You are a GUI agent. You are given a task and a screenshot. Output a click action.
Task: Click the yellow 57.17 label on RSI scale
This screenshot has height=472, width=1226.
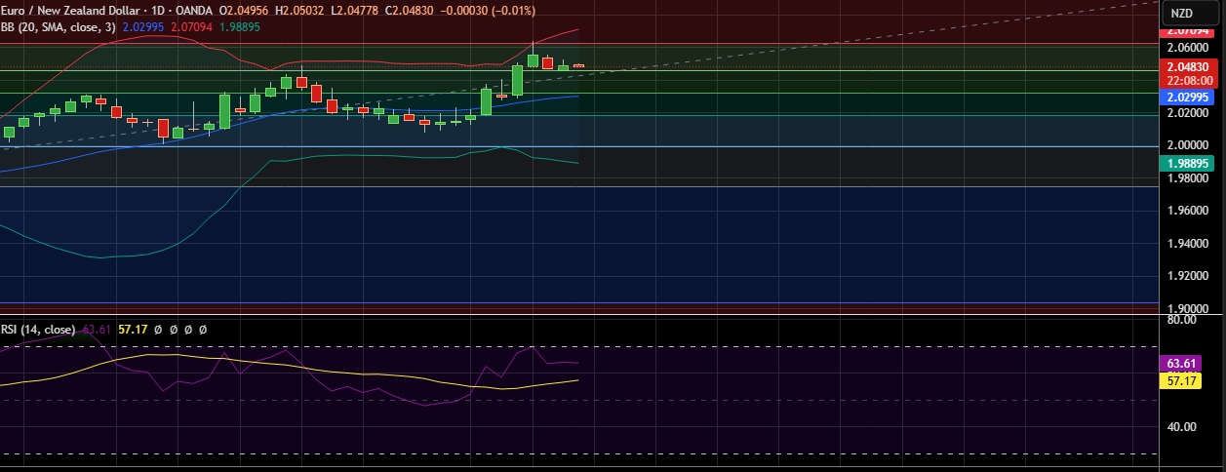(x=1181, y=380)
